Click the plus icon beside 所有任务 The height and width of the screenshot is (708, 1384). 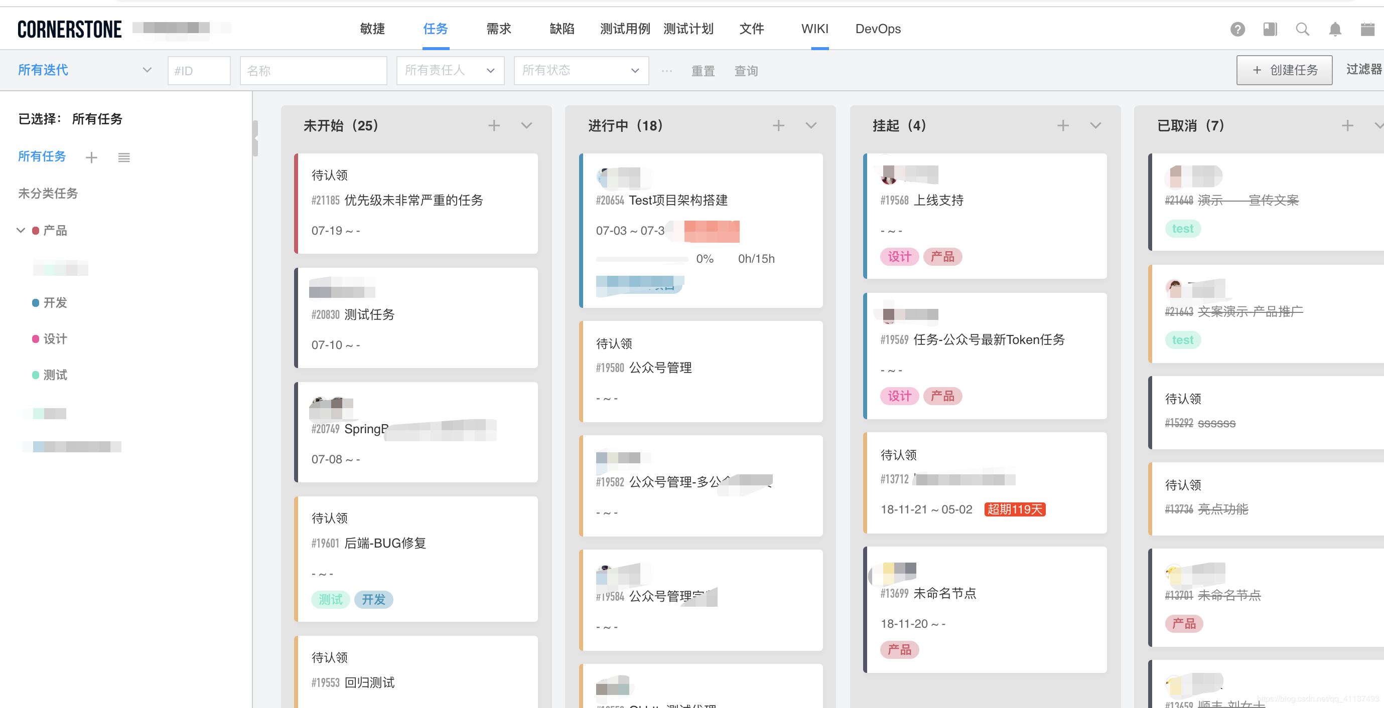pyautogui.click(x=91, y=157)
